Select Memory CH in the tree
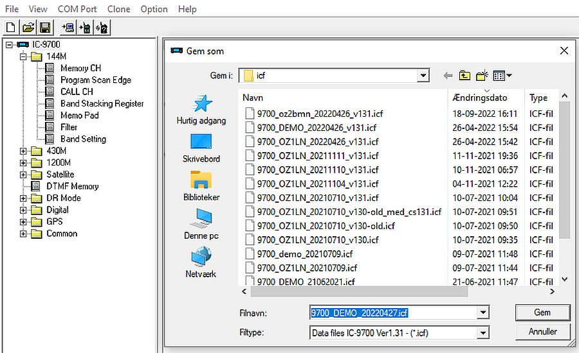Viewport: 579px width, 353px height. 80,68
